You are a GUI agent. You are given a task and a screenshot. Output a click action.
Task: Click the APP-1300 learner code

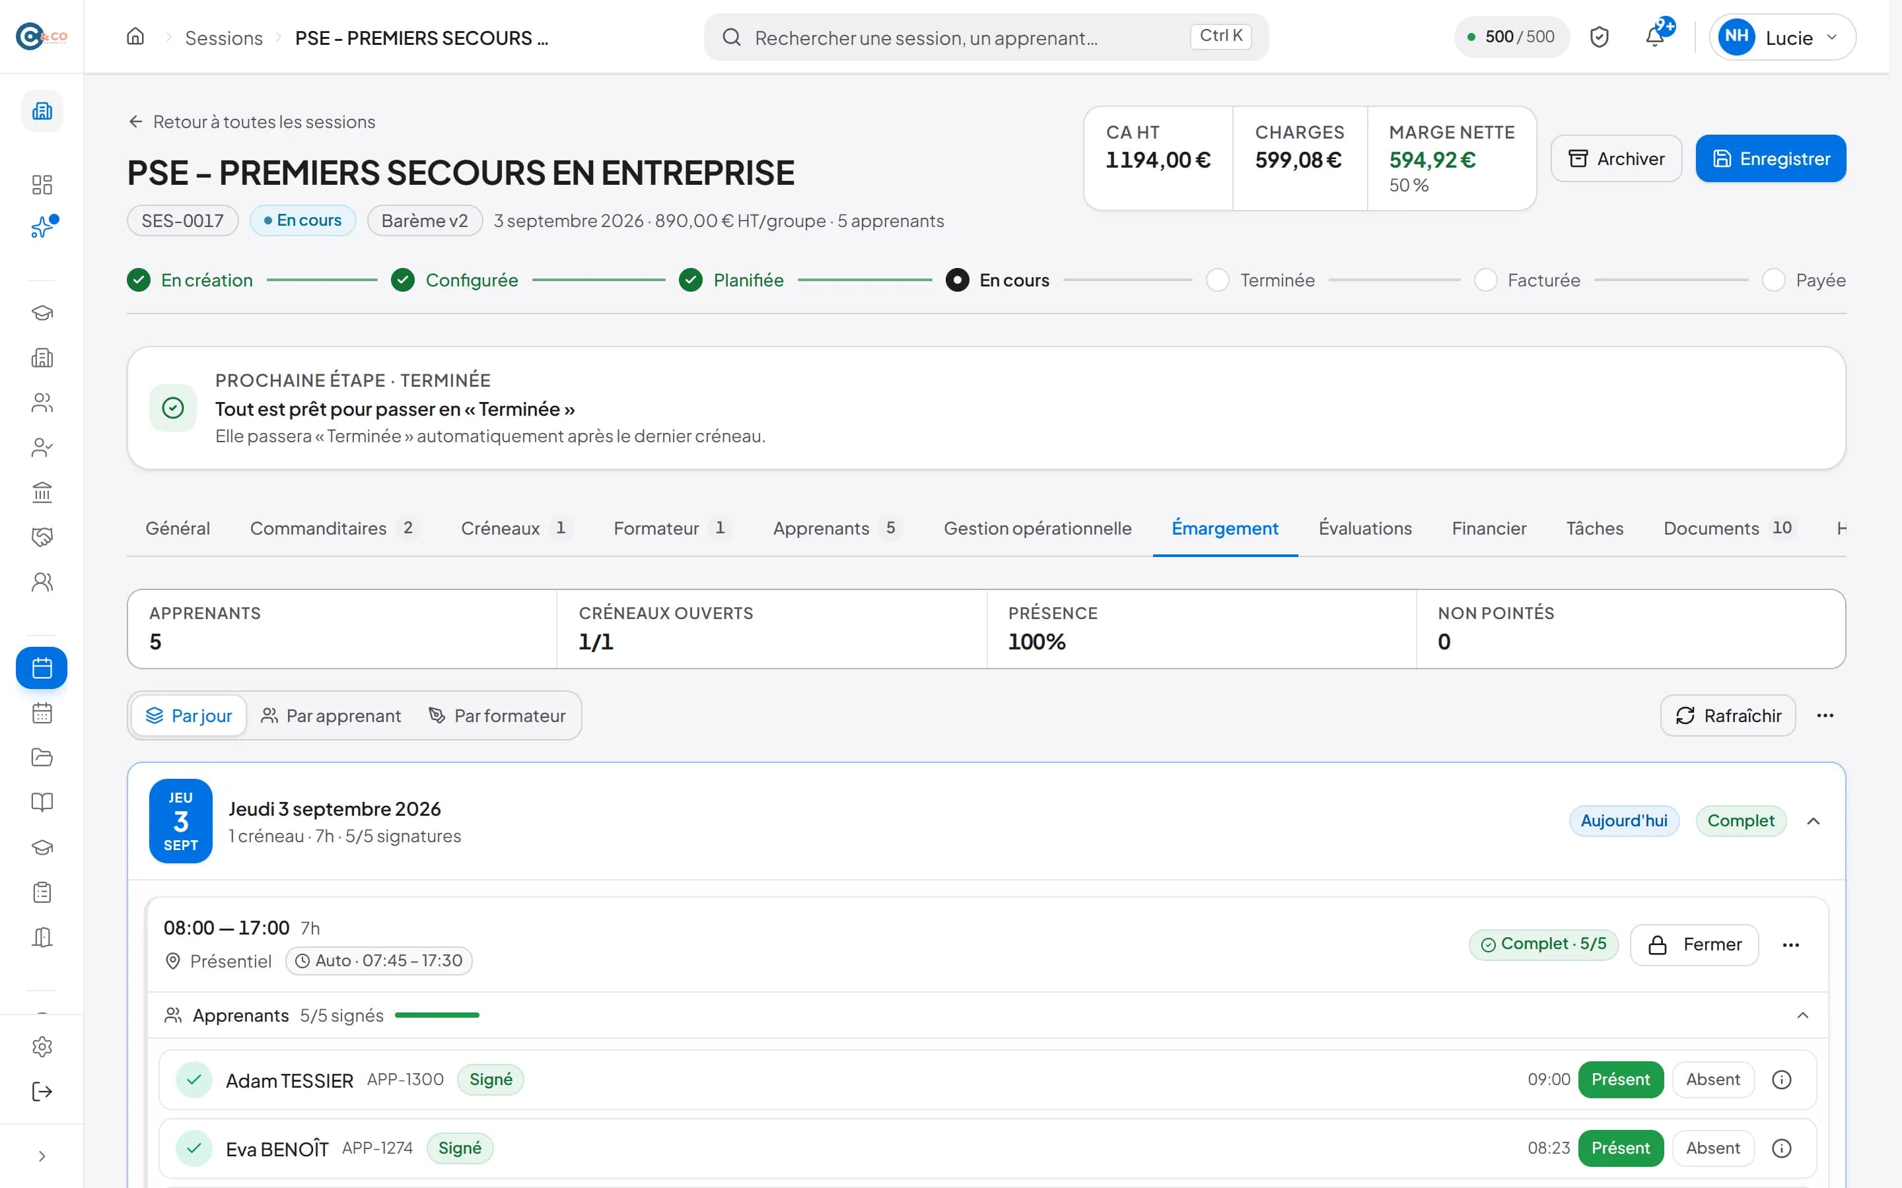pos(405,1080)
